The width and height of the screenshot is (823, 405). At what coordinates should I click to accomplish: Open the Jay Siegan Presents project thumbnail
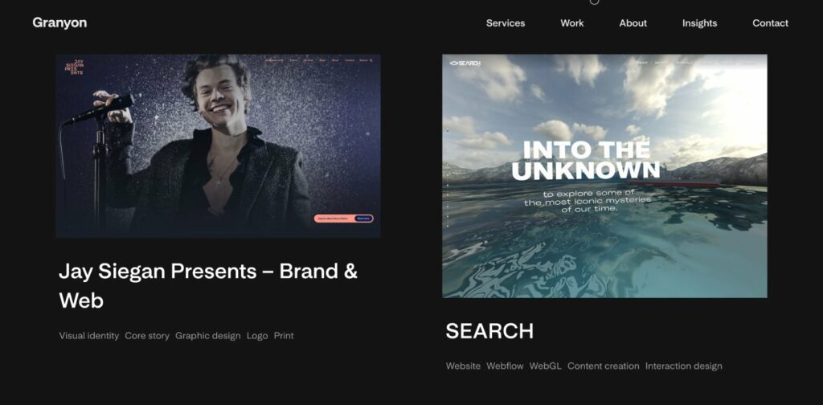click(x=219, y=145)
